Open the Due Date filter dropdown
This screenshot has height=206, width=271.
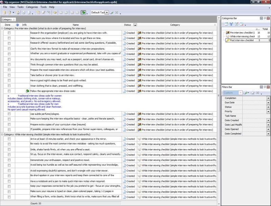pos(268,102)
